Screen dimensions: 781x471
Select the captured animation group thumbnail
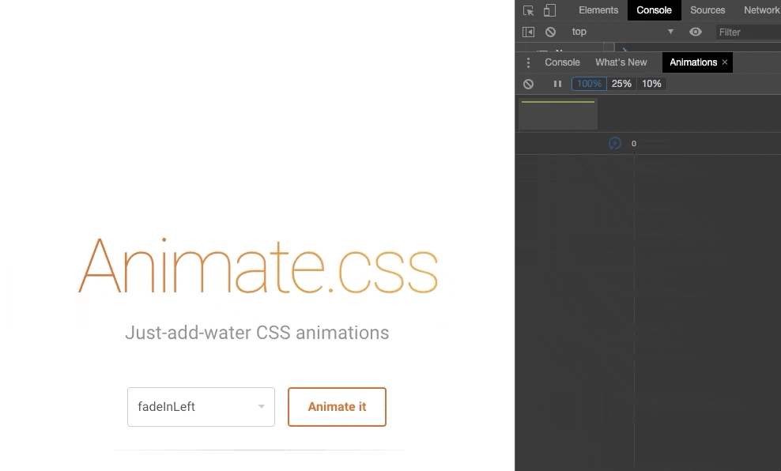[x=558, y=115]
